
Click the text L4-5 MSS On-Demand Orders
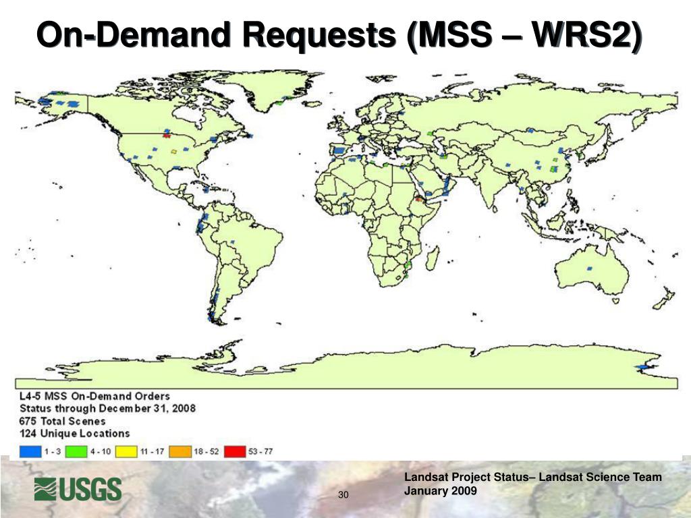[x=94, y=396]
